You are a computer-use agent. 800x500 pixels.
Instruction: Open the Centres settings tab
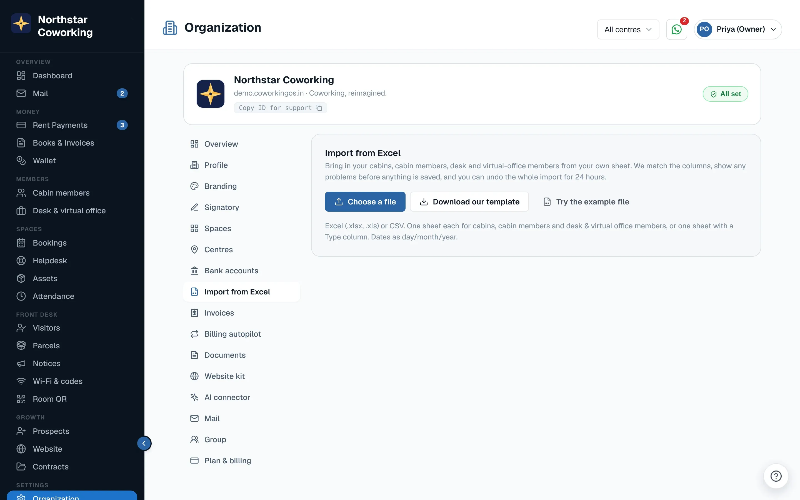tap(242, 250)
